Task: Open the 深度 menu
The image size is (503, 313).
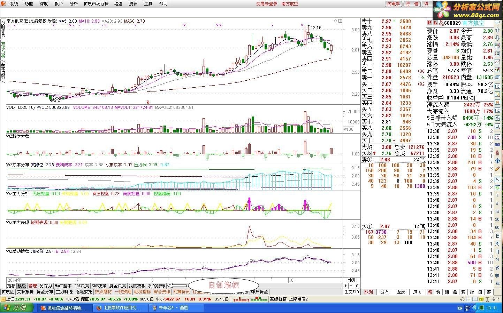Action: pyautogui.click(x=44, y=4)
